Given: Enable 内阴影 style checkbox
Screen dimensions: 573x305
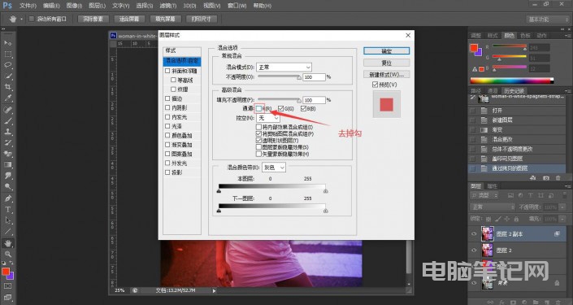Looking at the screenshot, I should (167, 107).
